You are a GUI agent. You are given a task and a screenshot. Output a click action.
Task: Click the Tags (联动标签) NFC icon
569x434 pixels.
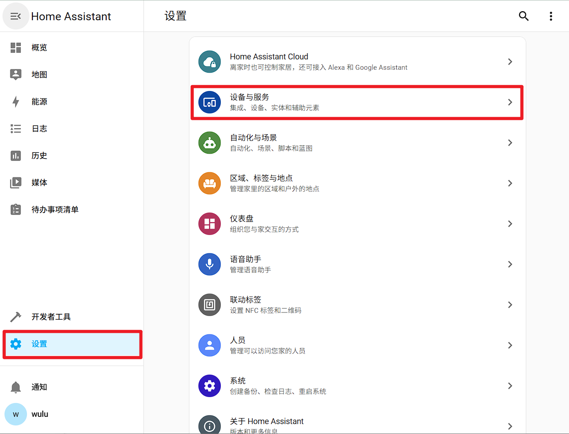tap(210, 305)
